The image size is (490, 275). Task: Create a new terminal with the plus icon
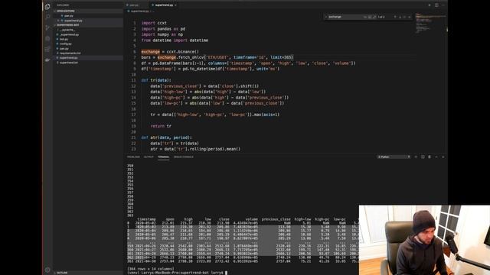point(416,157)
